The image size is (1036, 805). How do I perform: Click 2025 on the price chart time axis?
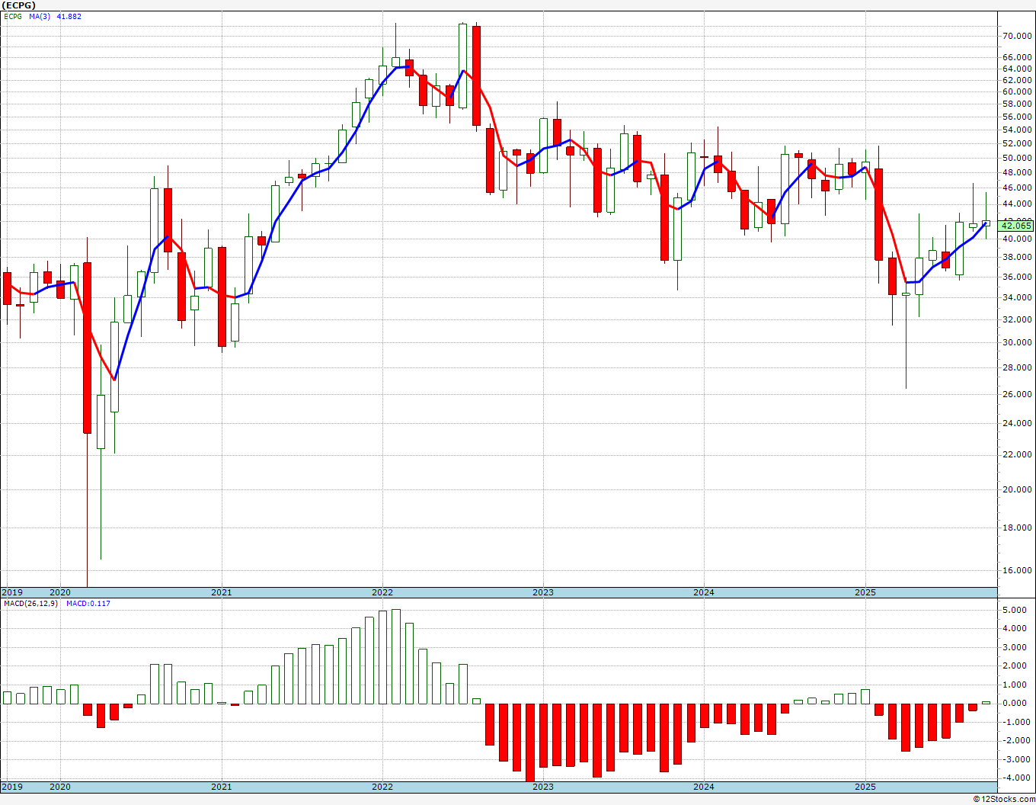(865, 592)
